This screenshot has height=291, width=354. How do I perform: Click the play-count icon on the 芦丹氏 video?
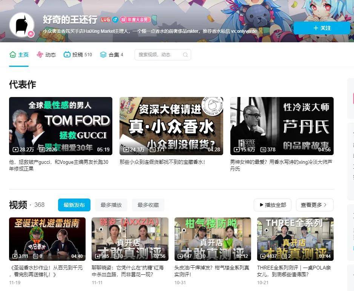[236, 149]
